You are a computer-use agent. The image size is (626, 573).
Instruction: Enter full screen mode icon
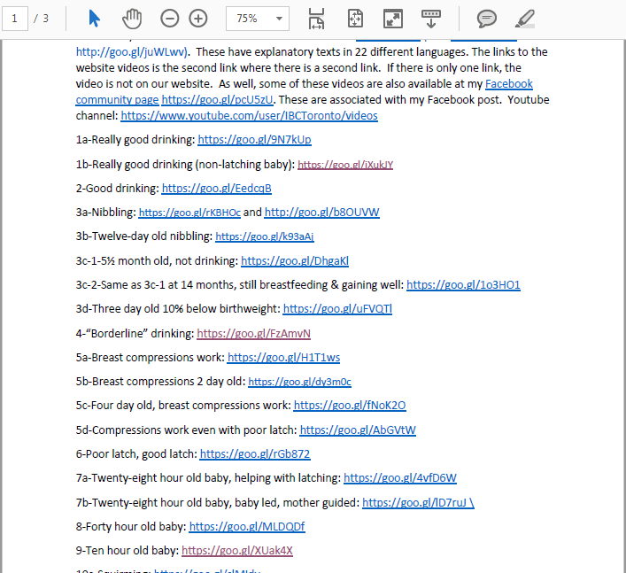pyautogui.click(x=393, y=19)
